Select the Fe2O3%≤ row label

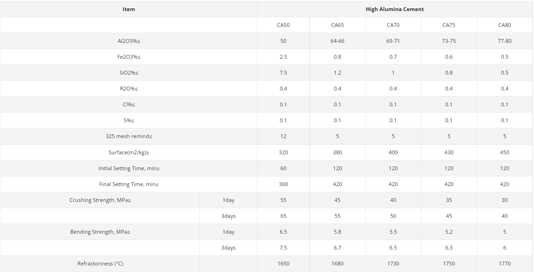[129, 57]
